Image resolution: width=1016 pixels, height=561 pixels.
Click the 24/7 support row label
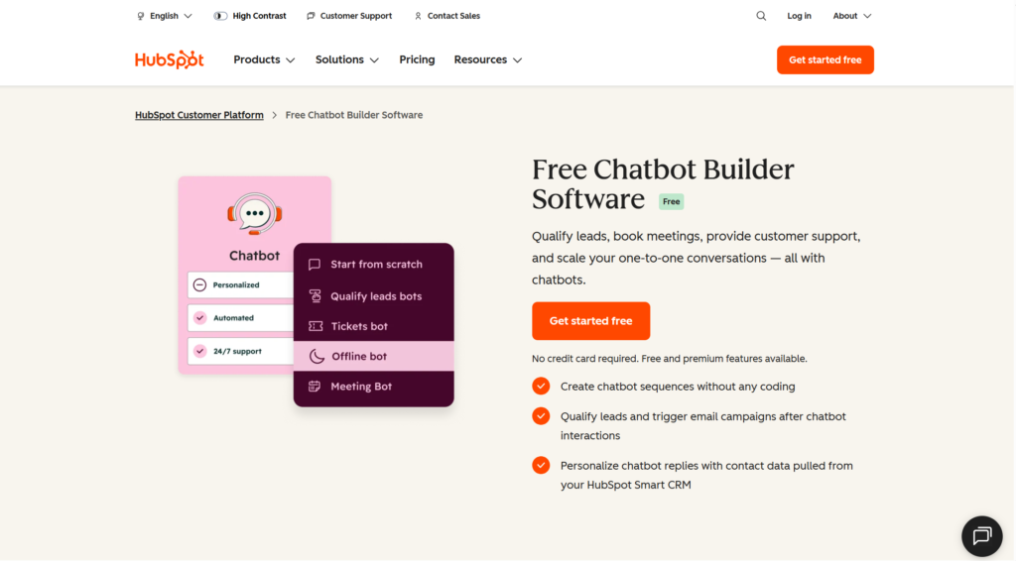click(x=237, y=351)
